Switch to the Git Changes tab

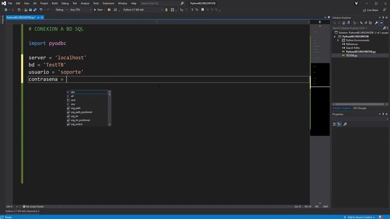tap(360, 108)
